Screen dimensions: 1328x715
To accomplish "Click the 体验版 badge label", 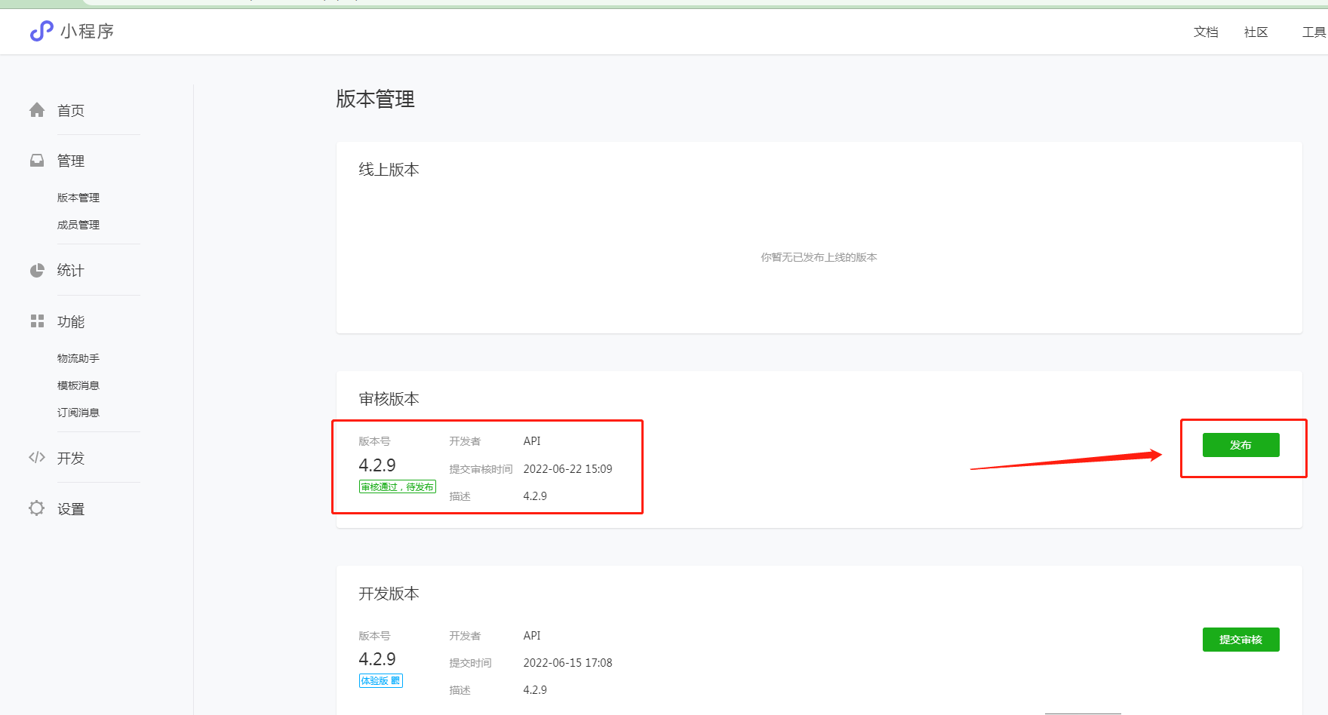I will (375, 681).
